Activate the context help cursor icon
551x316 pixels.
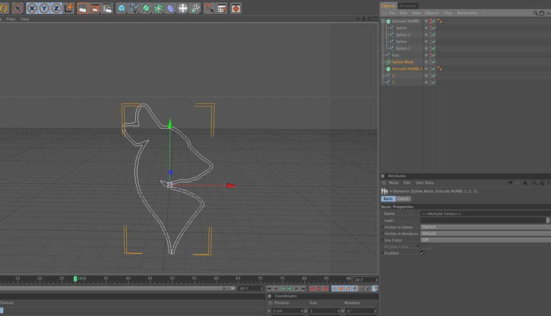(210, 8)
